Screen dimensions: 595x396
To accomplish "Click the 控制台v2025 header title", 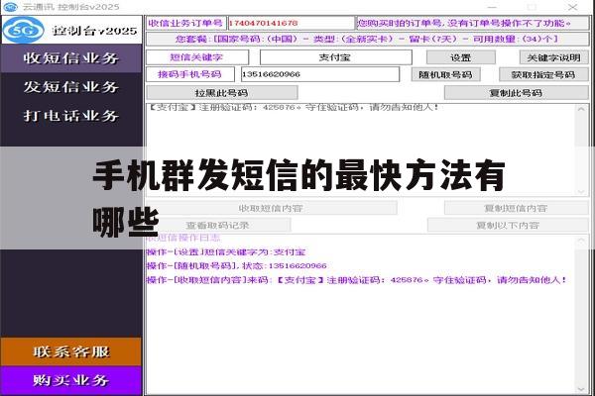I will point(94,31).
